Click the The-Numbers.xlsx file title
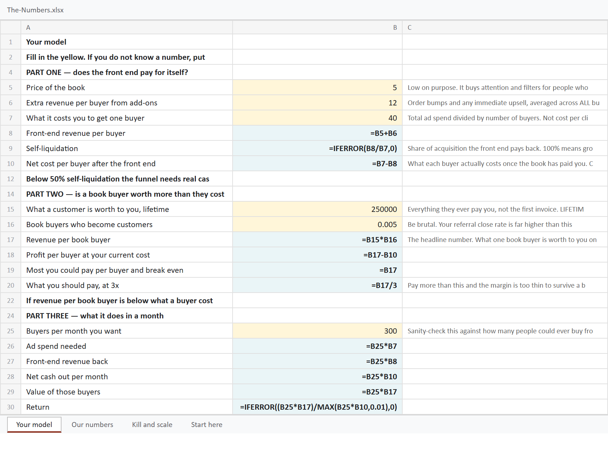 click(35, 10)
